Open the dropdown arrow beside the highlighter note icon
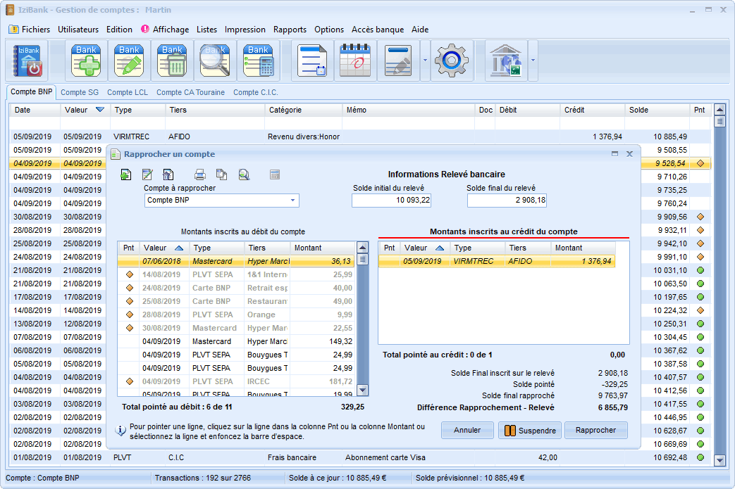 click(x=425, y=61)
